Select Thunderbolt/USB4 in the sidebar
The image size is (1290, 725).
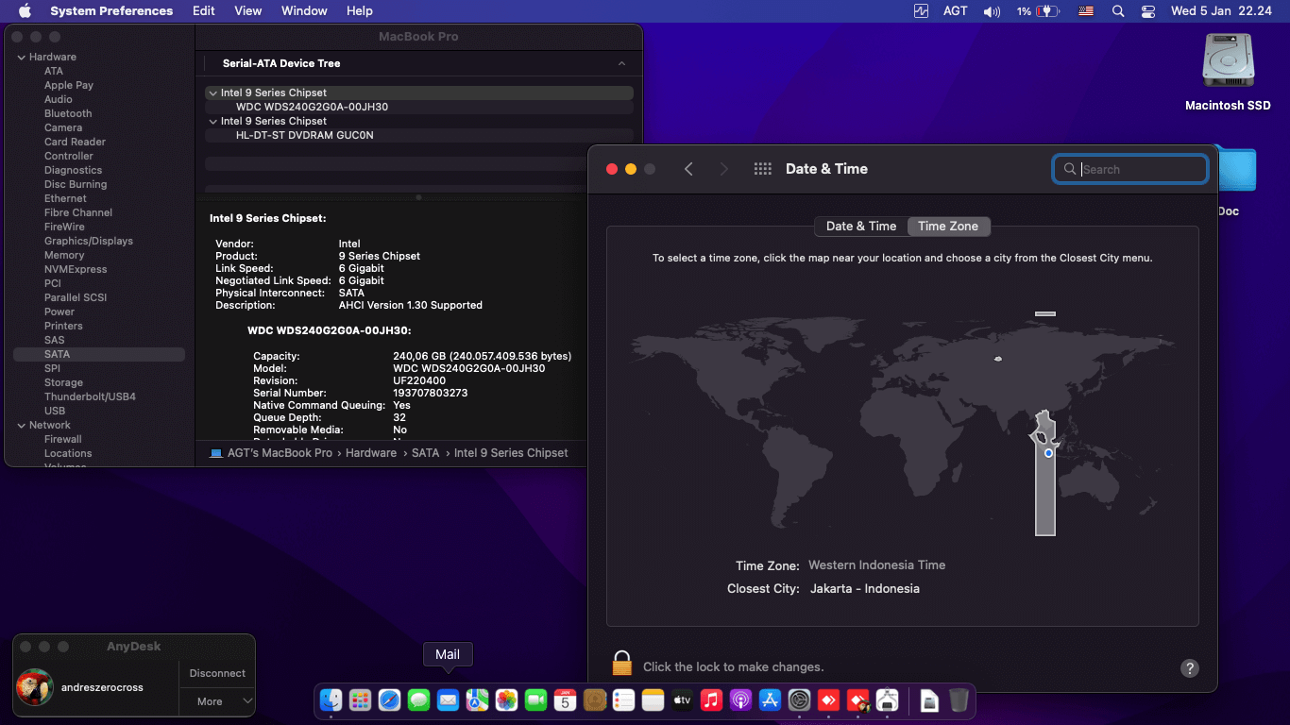pyautogui.click(x=90, y=396)
